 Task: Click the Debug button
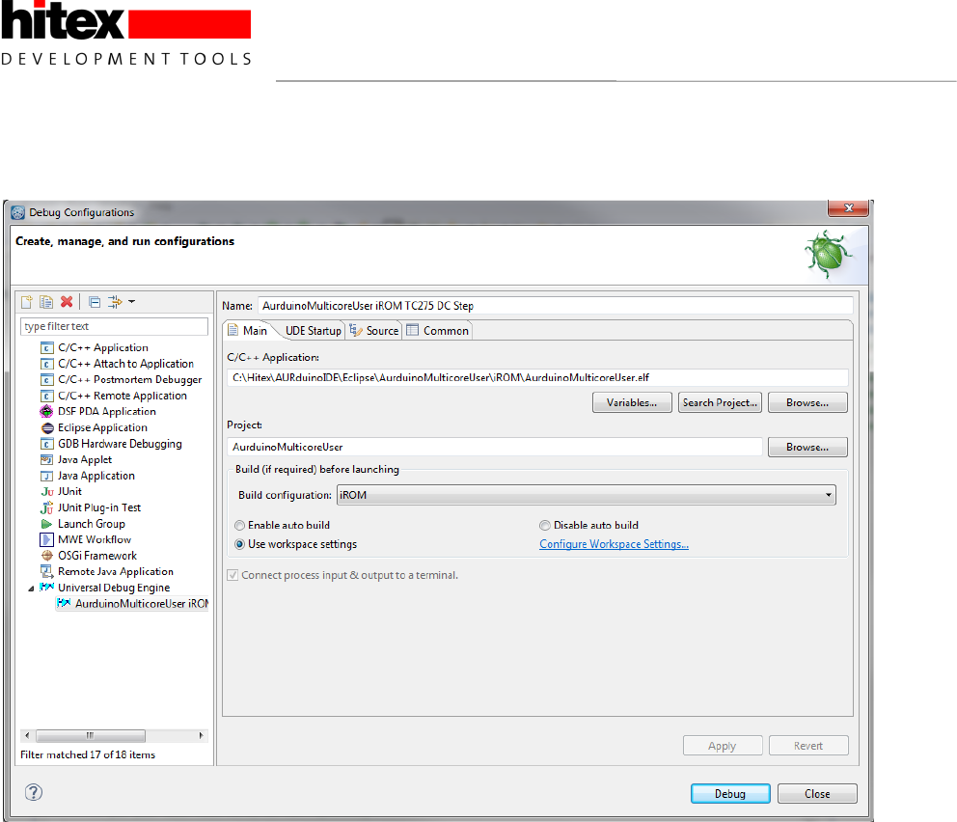coord(730,793)
